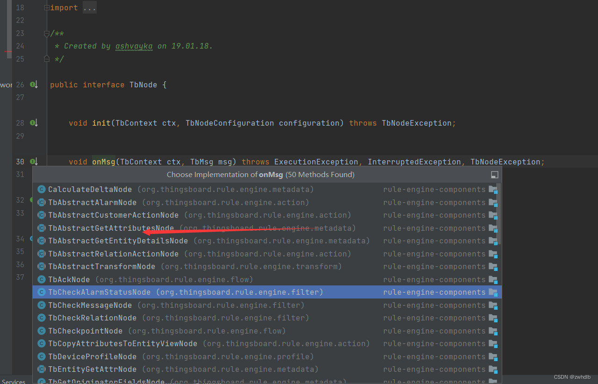Click the class icon beside TbAbstractGetEntityDetailsNode
This screenshot has width=598, height=384.
(42, 241)
